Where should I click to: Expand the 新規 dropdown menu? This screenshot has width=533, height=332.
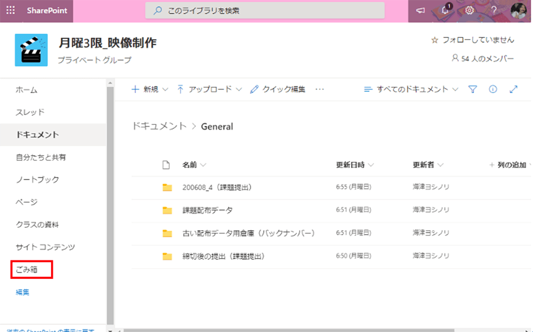[149, 89]
